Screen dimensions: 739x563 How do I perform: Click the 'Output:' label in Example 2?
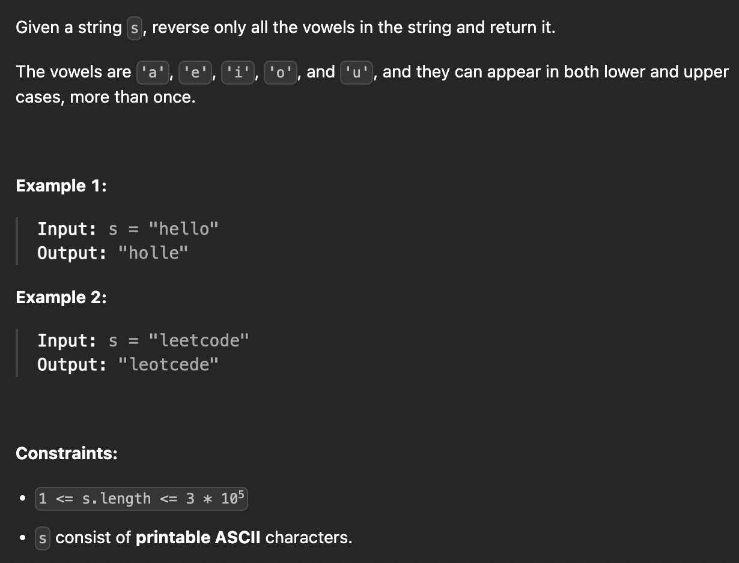(72, 364)
